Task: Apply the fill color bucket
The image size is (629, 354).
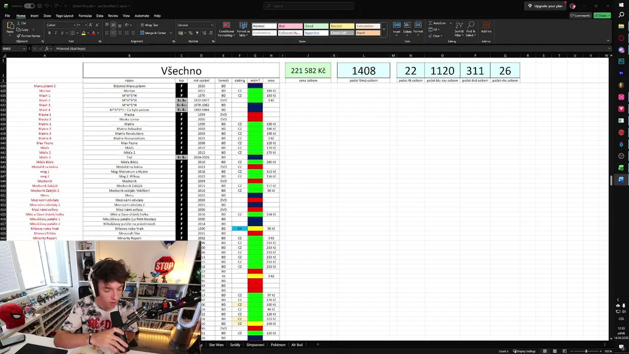Action: tap(83, 33)
